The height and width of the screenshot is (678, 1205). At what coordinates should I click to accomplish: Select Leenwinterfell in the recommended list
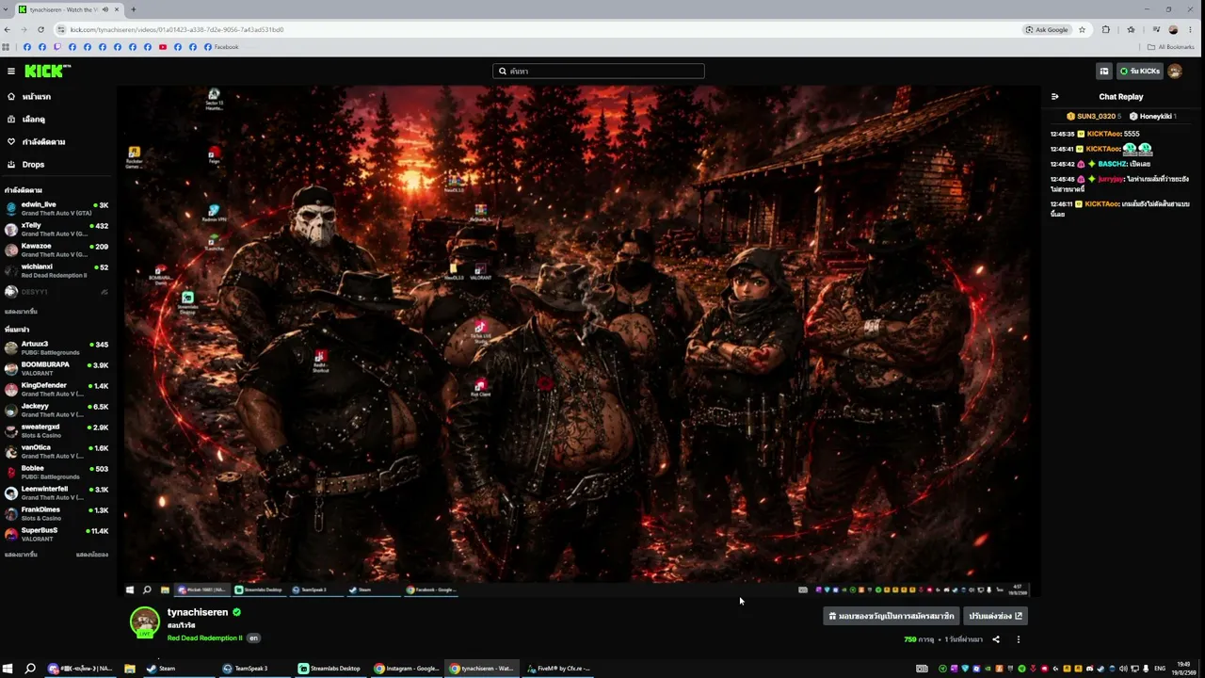coord(56,492)
